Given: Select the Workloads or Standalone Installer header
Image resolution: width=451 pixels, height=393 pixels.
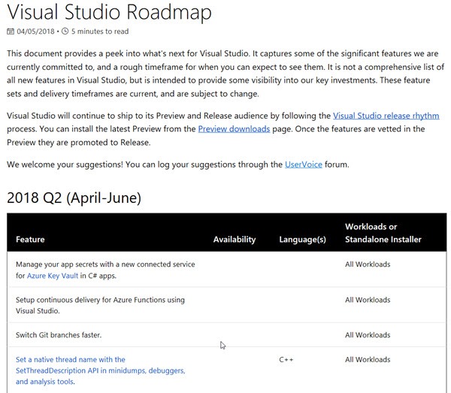Looking at the screenshot, I should (x=383, y=233).
